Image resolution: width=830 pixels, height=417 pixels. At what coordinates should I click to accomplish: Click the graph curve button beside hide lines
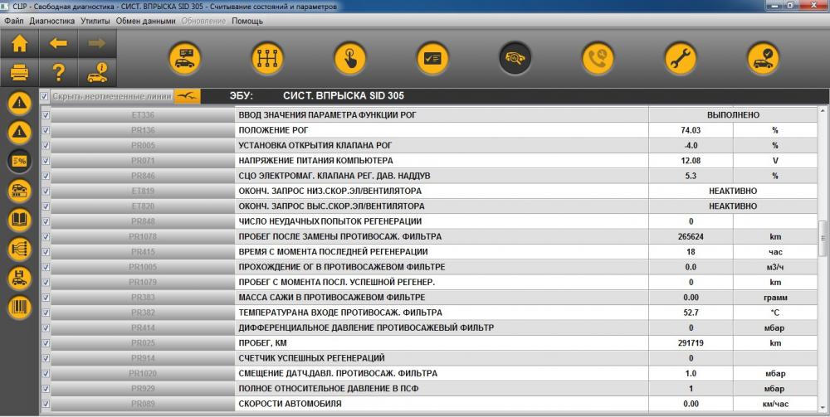(x=188, y=96)
